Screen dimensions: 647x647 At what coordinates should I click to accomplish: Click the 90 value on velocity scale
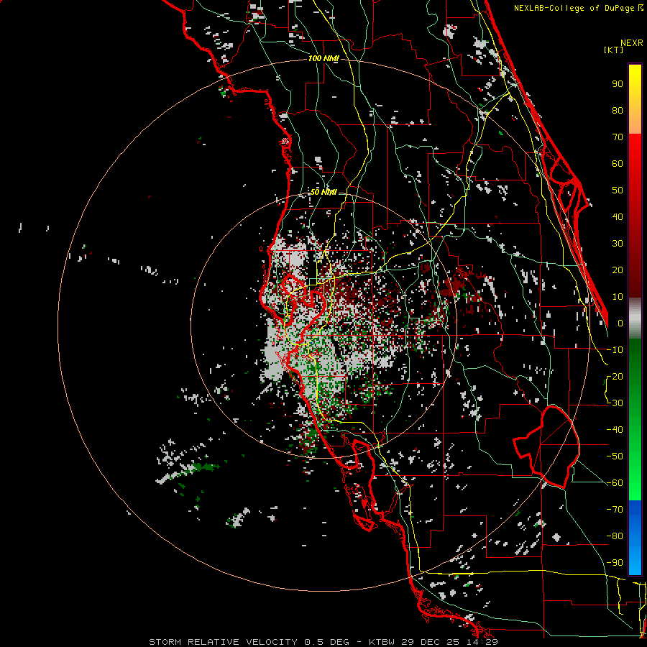618,84
